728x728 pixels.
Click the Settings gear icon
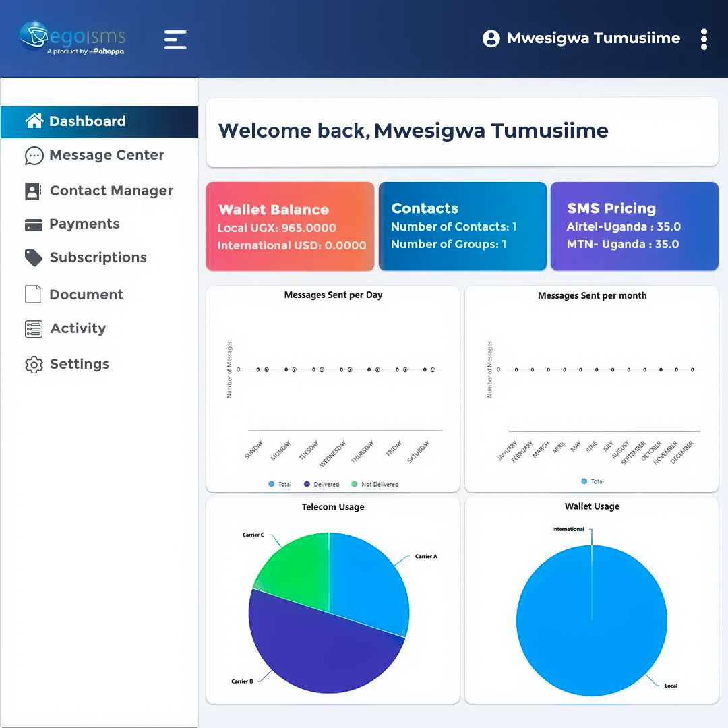(x=34, y=365)
